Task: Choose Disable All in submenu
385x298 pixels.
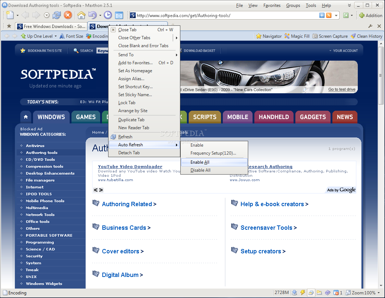Action: click(214, 170)
